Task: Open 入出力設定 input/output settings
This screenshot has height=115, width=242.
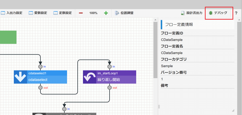Action: [12, 13]
